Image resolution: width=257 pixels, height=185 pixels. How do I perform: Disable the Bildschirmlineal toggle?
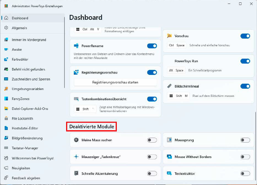pyautogui.click(x=245, y=86)
